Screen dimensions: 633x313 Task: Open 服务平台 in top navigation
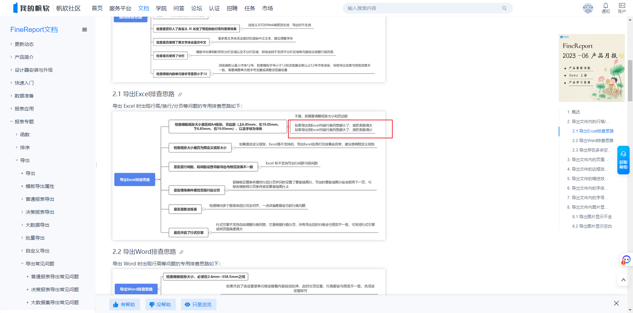click(x=120, y=8)
